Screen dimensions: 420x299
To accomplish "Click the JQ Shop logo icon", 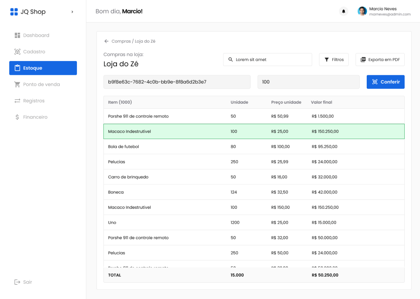I will pos(14,12).
